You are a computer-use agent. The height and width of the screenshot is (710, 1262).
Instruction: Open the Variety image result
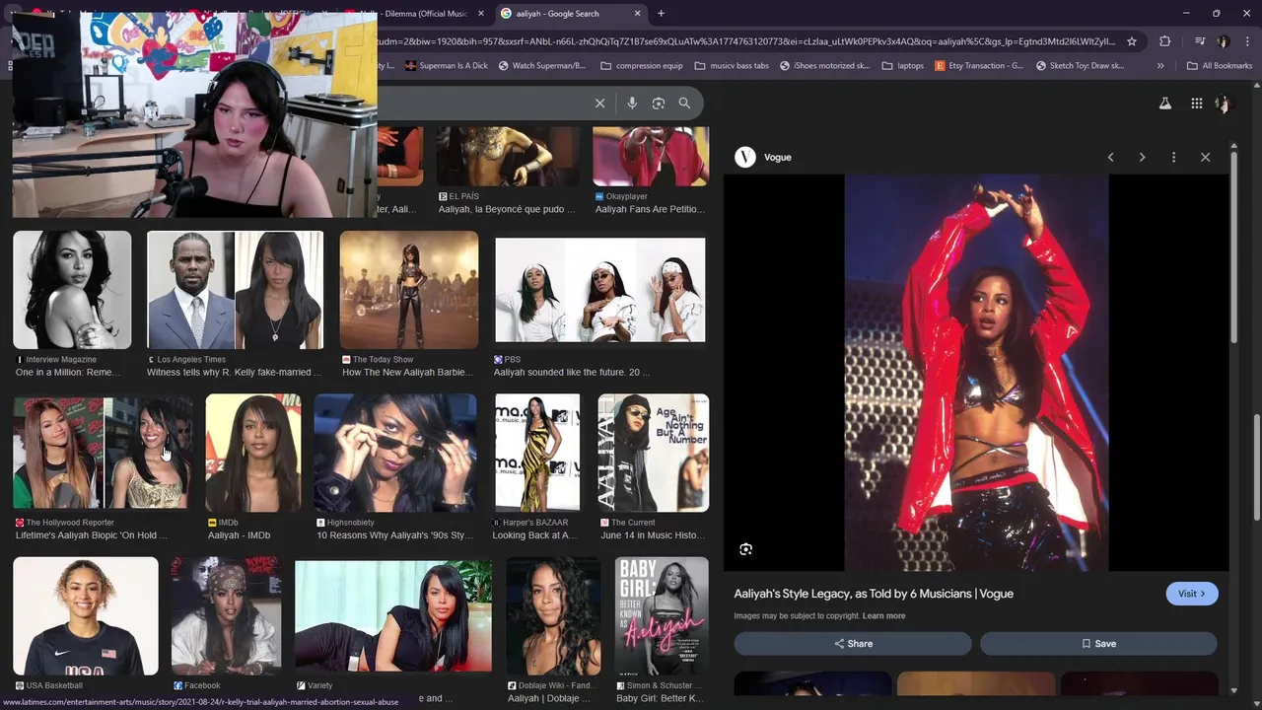pyautogui.click(x=393, y=616)
